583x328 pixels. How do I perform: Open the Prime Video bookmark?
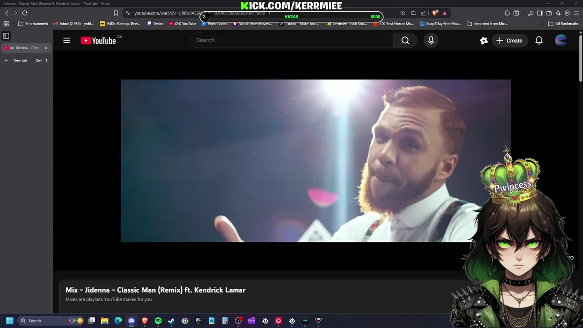215,24
